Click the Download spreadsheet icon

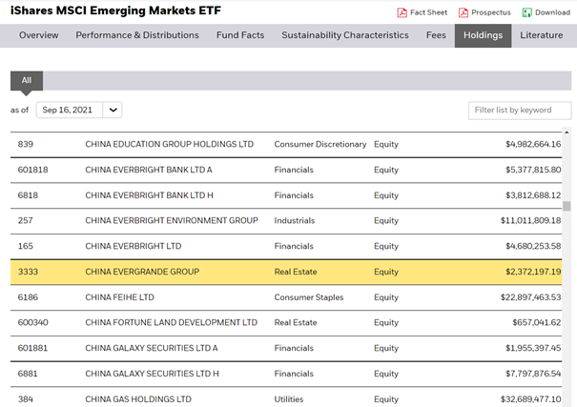pos(527,13)
